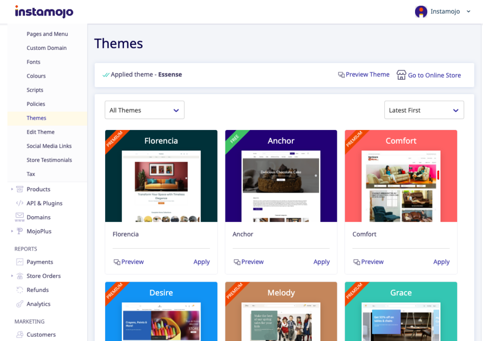Click the Preview Theme link

pyautogui.click(x=364, y=74)
